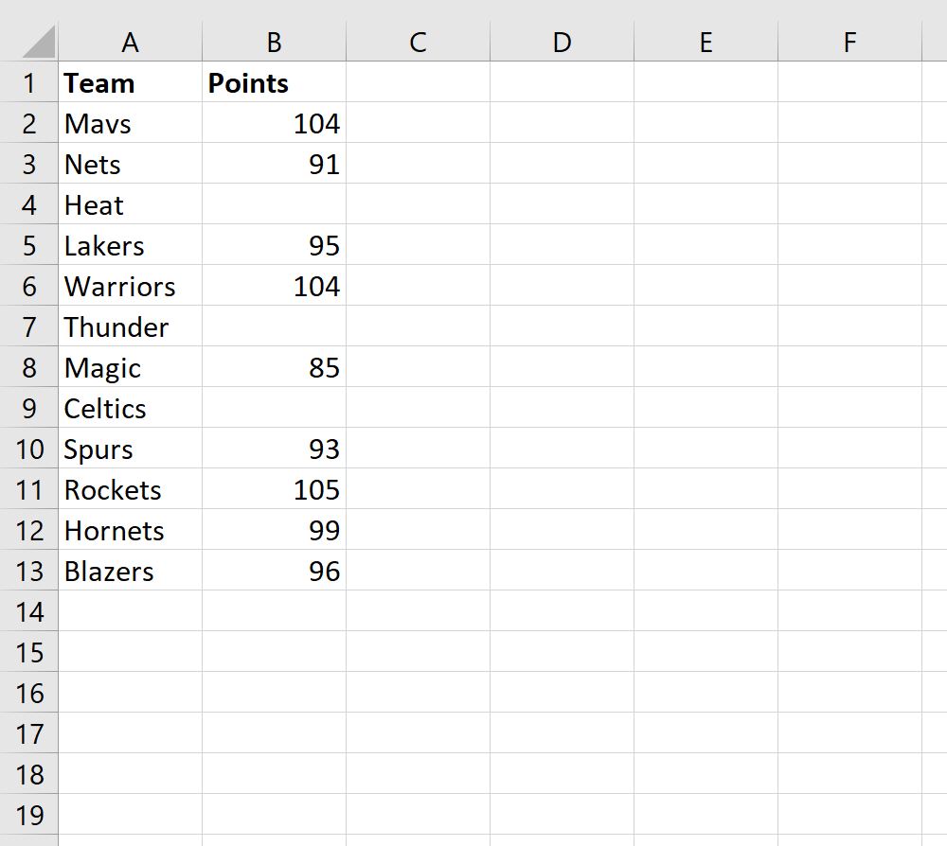Click the Points header cell
947x846 pixels.
tap(274, 83)
